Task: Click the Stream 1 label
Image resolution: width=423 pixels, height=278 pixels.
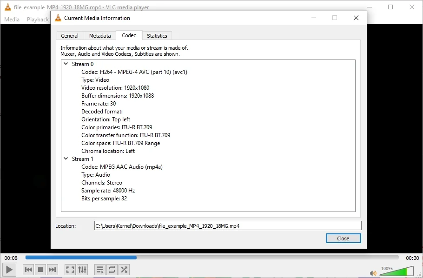Action: pyautogui.click(x=83, y=159)
